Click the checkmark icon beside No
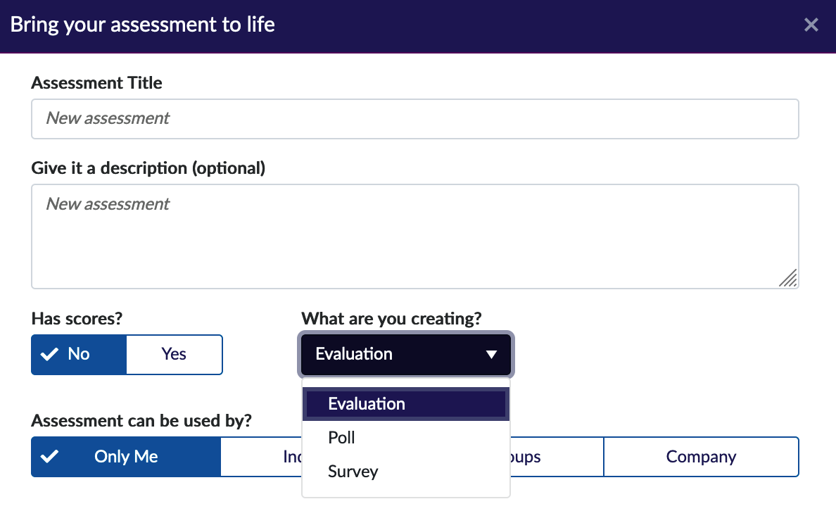This screenshot has width=836, height=511. 49,354
